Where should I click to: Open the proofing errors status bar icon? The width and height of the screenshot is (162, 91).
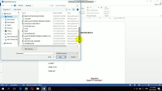point(24,85)
